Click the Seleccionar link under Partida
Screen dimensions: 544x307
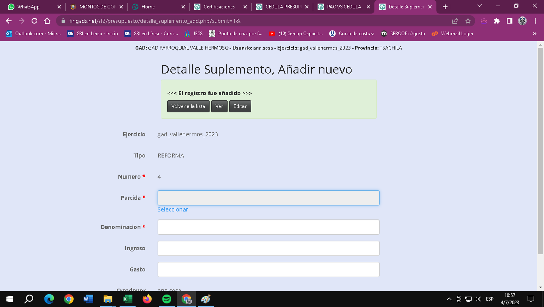coord(172,209)
